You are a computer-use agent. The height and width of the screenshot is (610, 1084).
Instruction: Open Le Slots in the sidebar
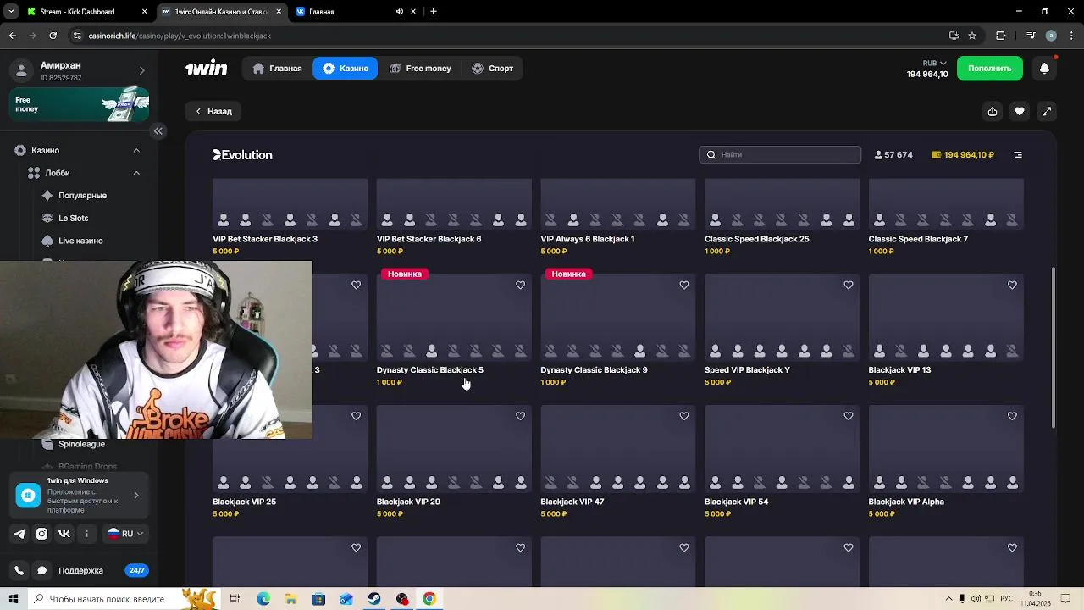pos(73,219)
